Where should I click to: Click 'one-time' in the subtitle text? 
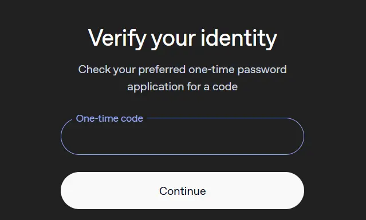(x=211, y=69)
